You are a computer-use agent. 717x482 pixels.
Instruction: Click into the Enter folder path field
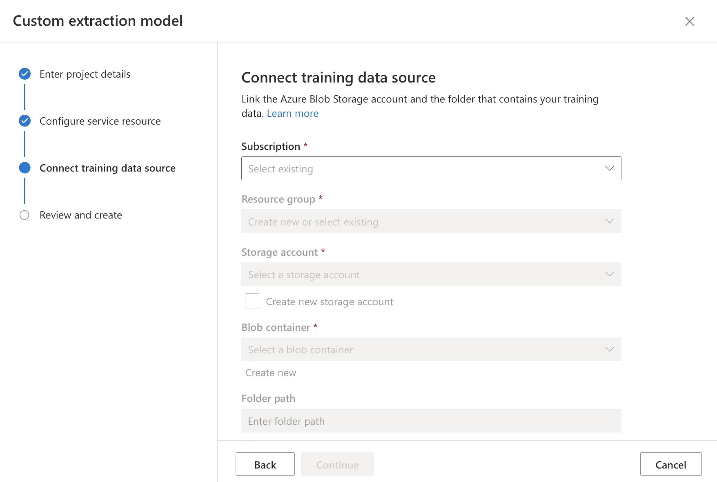point(431,421)
